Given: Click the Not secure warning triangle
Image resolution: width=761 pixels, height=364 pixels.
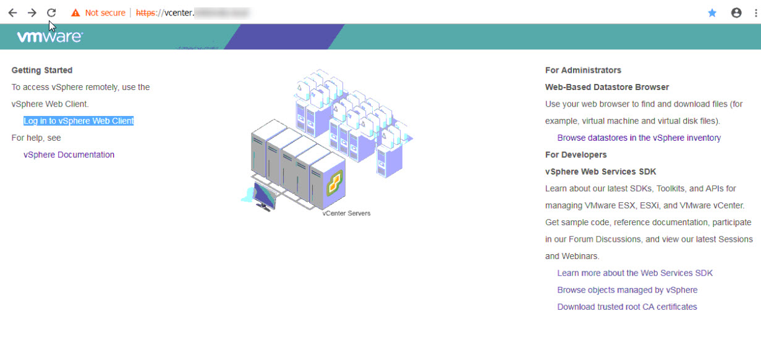Looking at the screenshot, I should [75, 12].
